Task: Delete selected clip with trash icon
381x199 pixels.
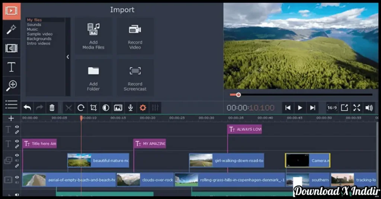Action: (x=52, y=108)
